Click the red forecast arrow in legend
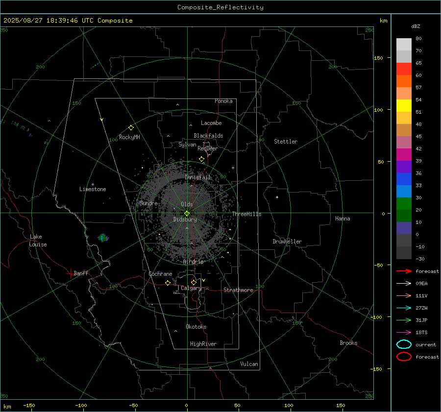 pyautogui.click(x=404, y=271)
